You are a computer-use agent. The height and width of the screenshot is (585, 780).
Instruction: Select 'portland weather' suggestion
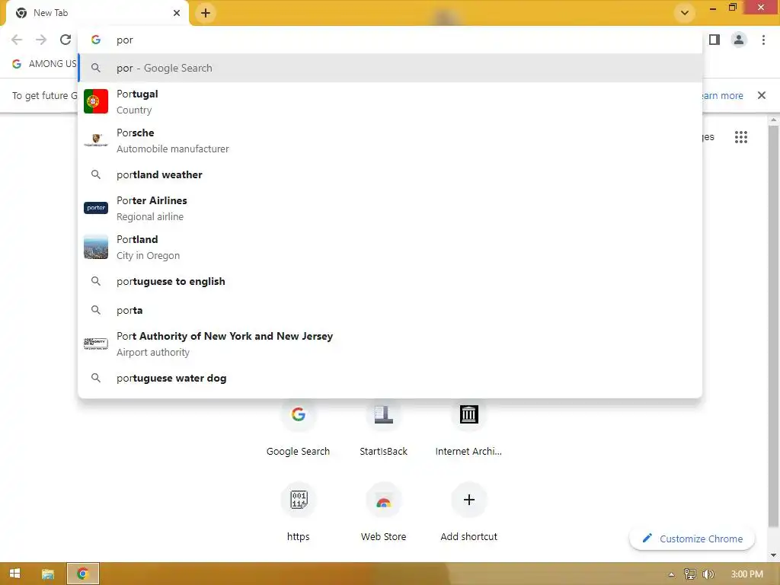click(x=390, y=174)
